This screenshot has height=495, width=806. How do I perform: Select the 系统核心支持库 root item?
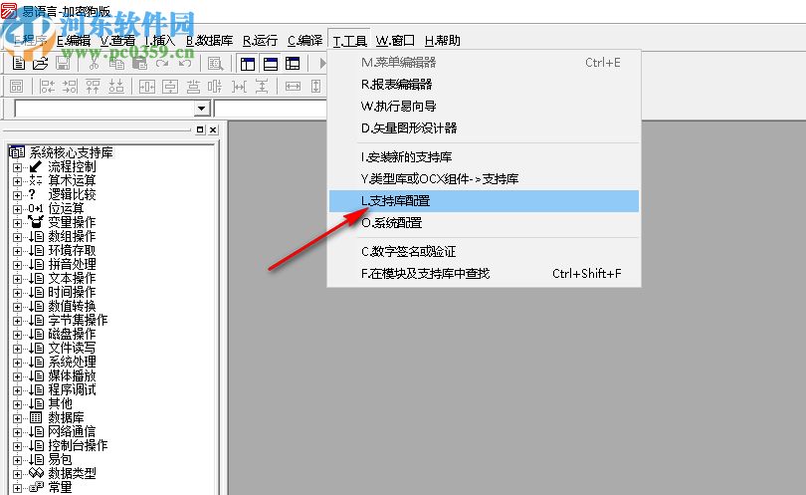pos(71,152)
